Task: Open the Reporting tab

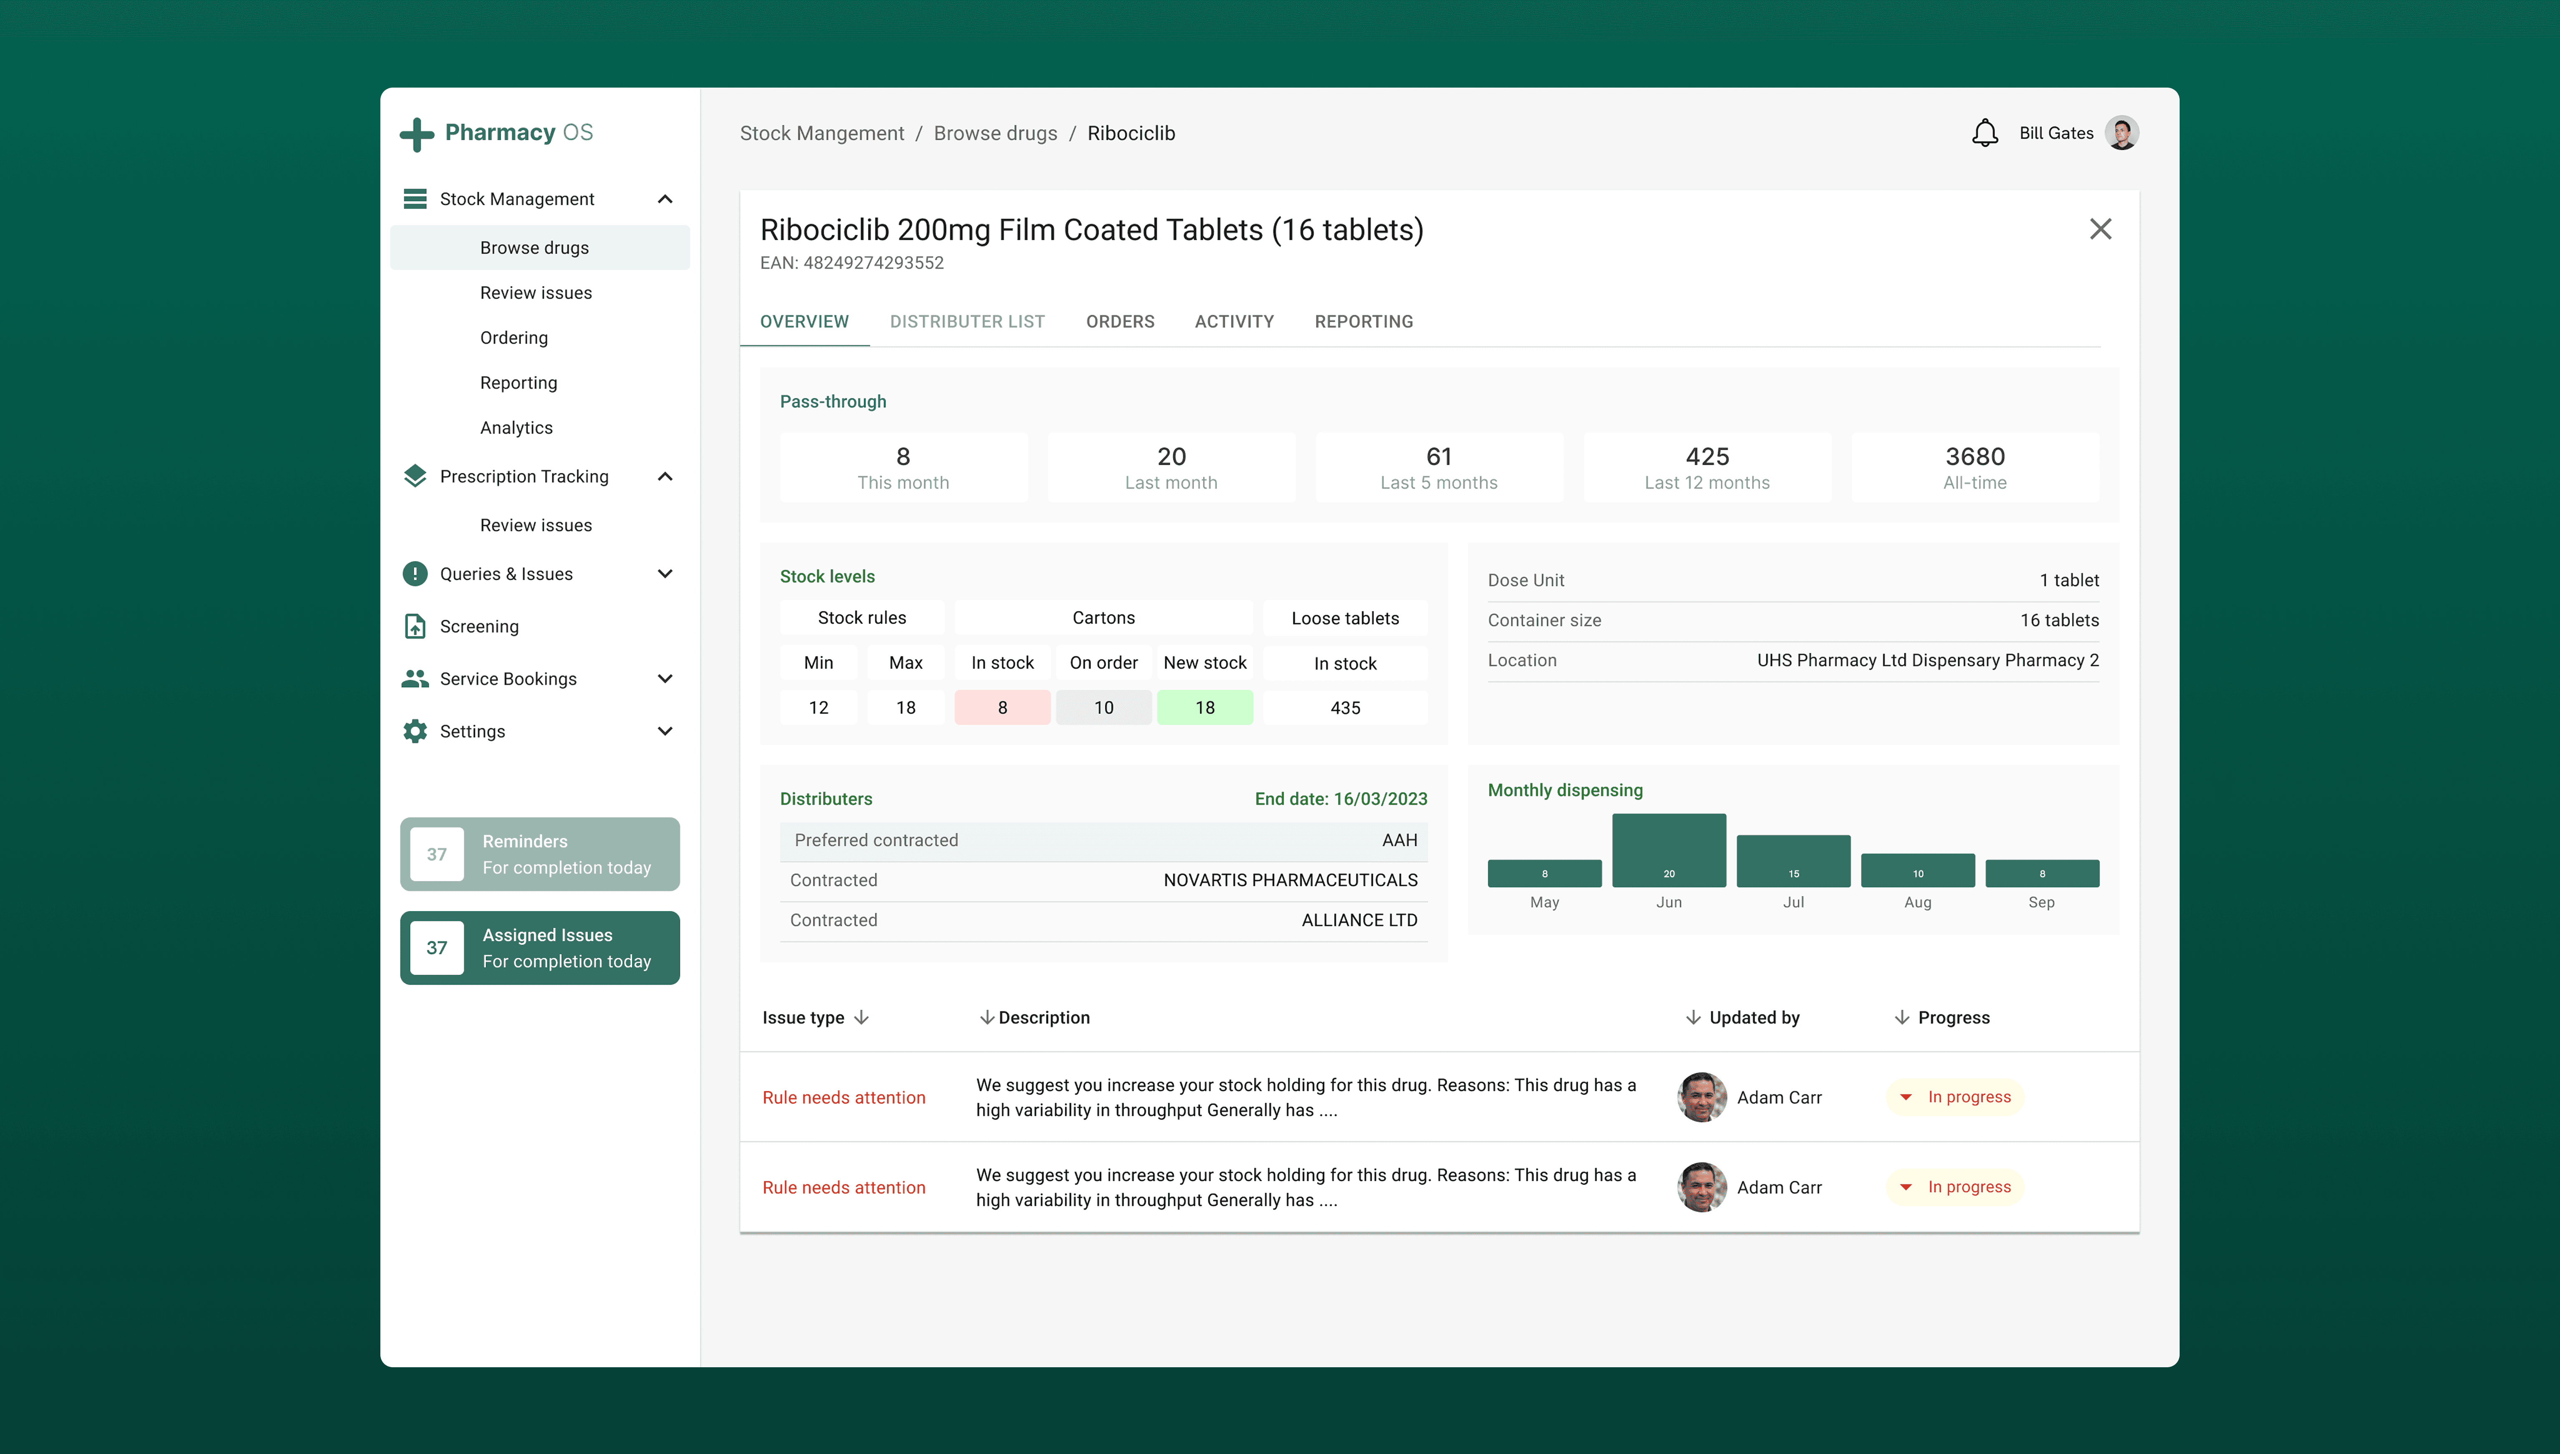Action: pos(1363,322)
